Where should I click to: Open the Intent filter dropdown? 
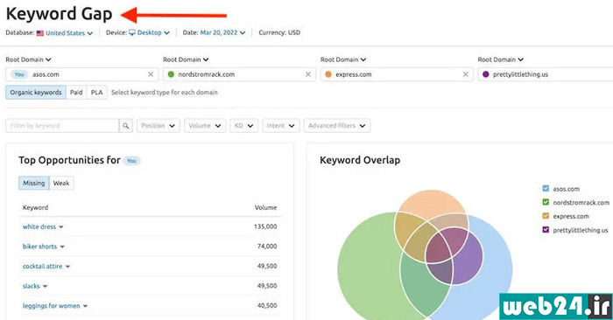(281, 126)
